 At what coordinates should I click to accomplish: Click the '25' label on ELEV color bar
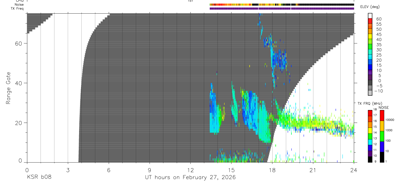pos(379,55)
